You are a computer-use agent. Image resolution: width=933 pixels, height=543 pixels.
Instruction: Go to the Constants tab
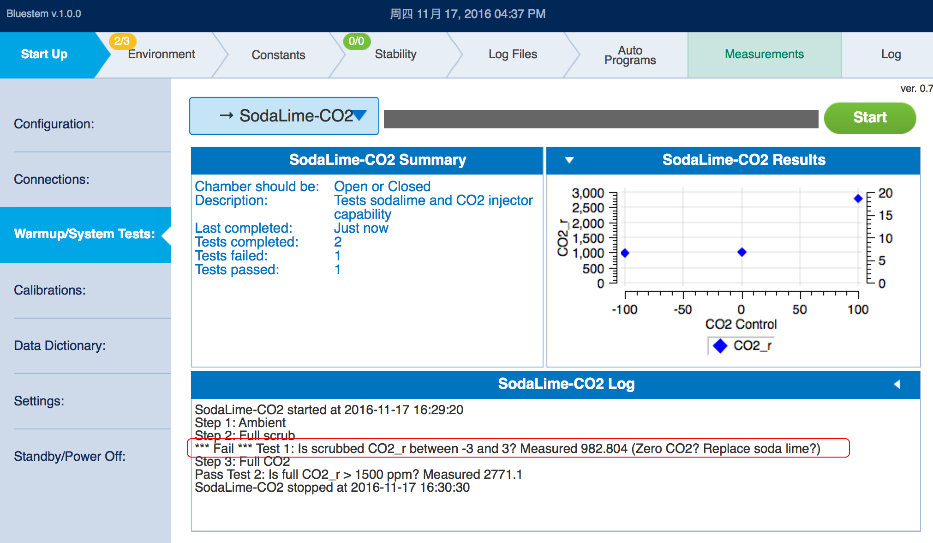pos(278,55)
